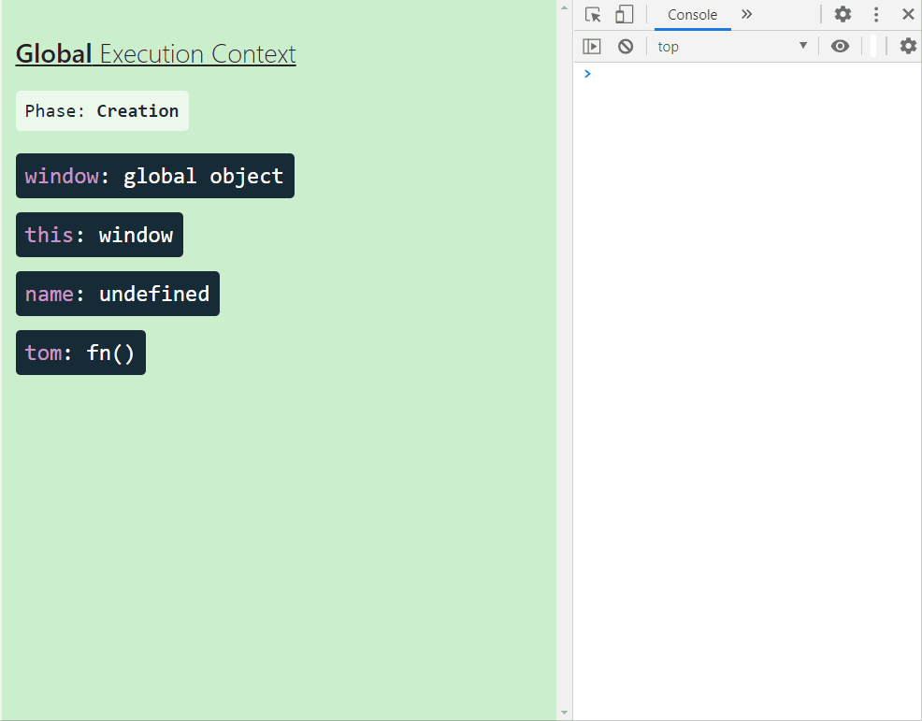Reveal more panels with the chevron
The height and width of the screenshot is (721, 922).
click(745, 15)
